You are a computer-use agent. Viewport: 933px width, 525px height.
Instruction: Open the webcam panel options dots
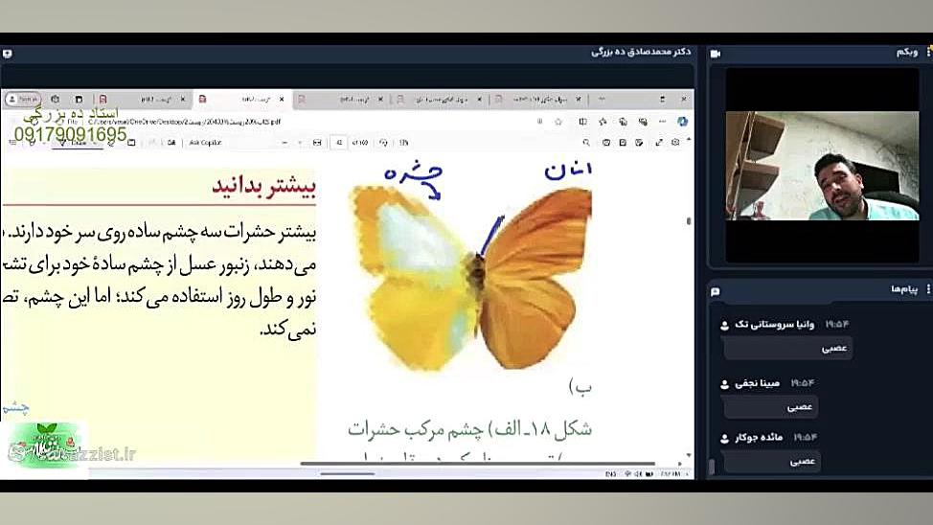coord(928,53)
